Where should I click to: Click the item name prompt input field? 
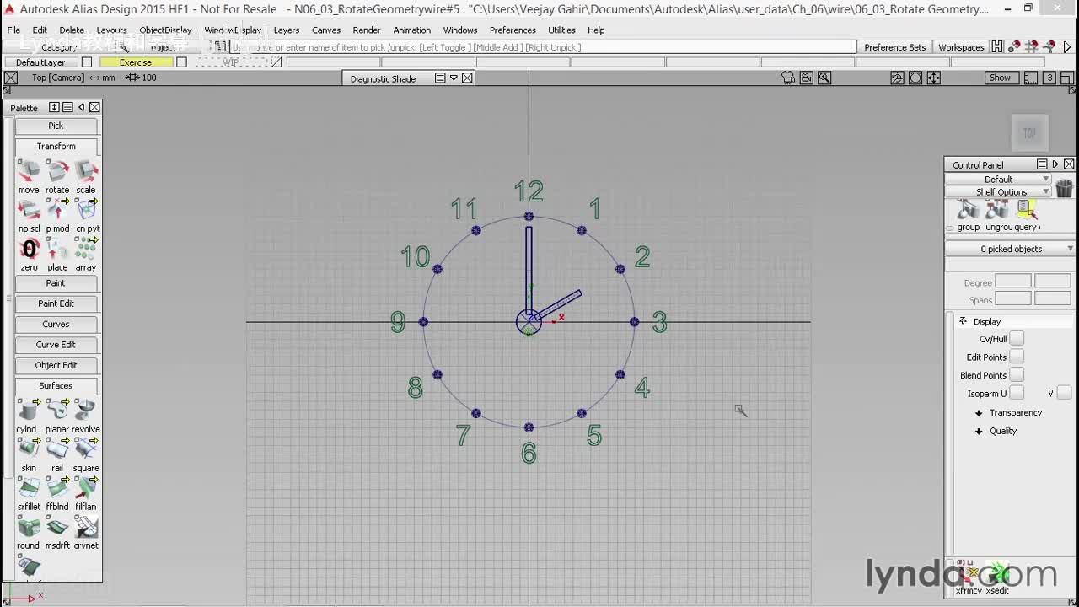coord(543,47)
